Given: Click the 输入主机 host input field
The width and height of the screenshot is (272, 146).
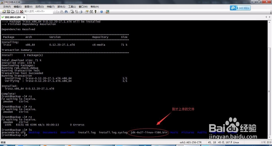Looking at the screenshot, I should (38, 11).
